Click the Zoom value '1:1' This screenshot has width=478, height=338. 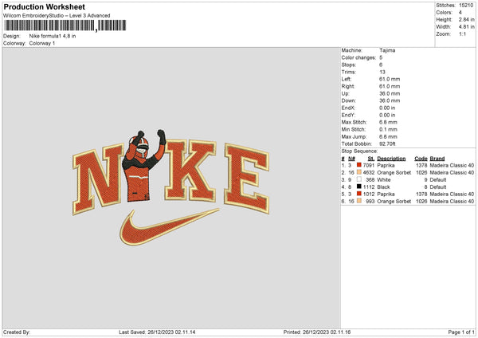462,33
